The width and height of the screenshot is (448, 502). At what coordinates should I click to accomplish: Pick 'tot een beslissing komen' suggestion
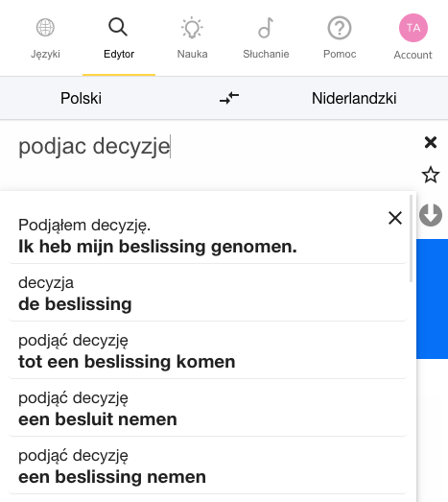pyautogui.click(x=207, y=351)
